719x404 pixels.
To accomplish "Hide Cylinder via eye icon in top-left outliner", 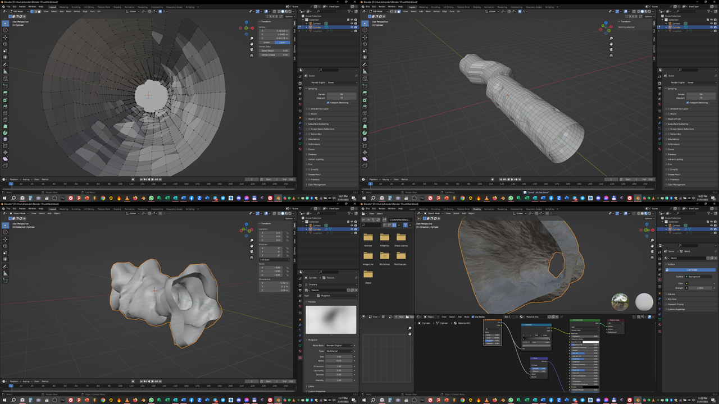I will point(352,27).
